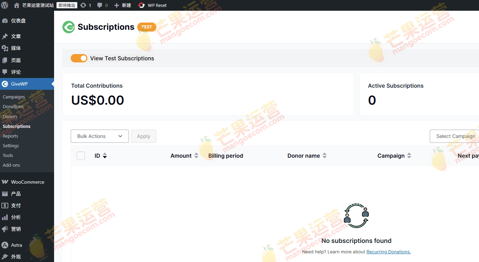Image resolution: width=479 pixels, height=262 pixels.
Task: Open WooCommerce via its W icon
Action: coord(6,182)
